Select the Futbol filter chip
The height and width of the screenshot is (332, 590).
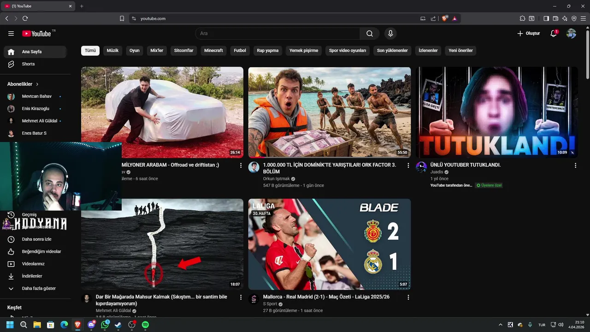pyautogui.click(x=240, y=51)
